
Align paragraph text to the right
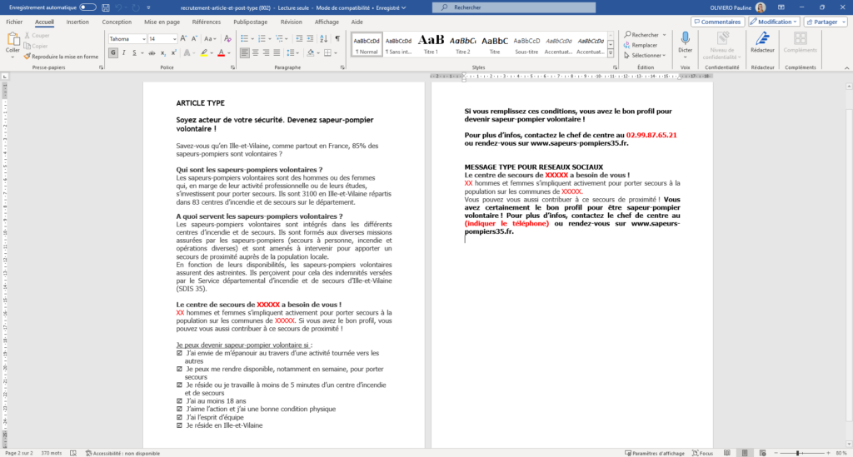[266, 53]
